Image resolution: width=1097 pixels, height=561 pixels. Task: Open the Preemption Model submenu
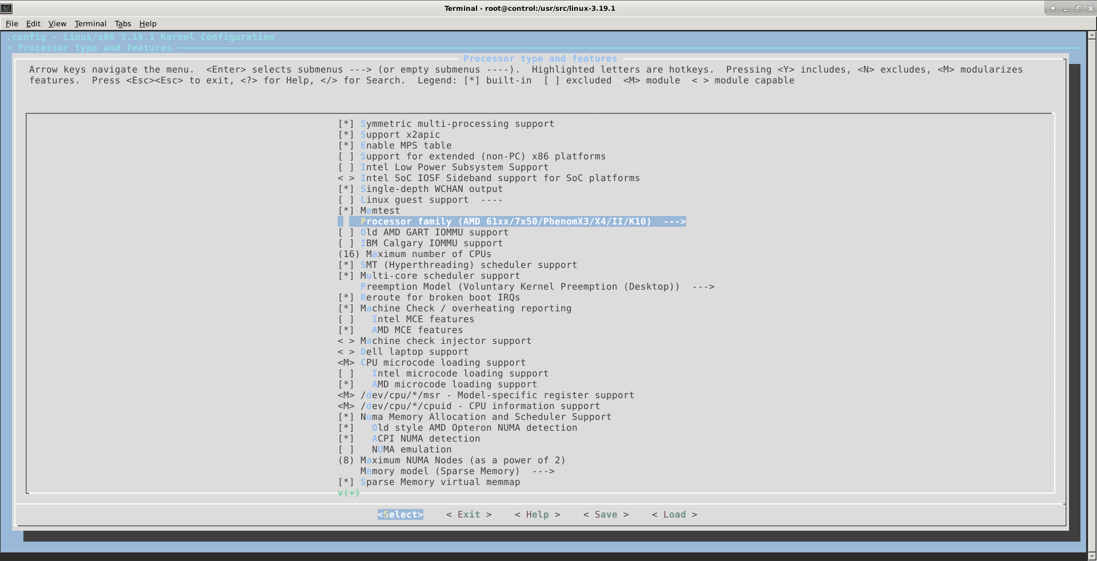pos(537,287)
